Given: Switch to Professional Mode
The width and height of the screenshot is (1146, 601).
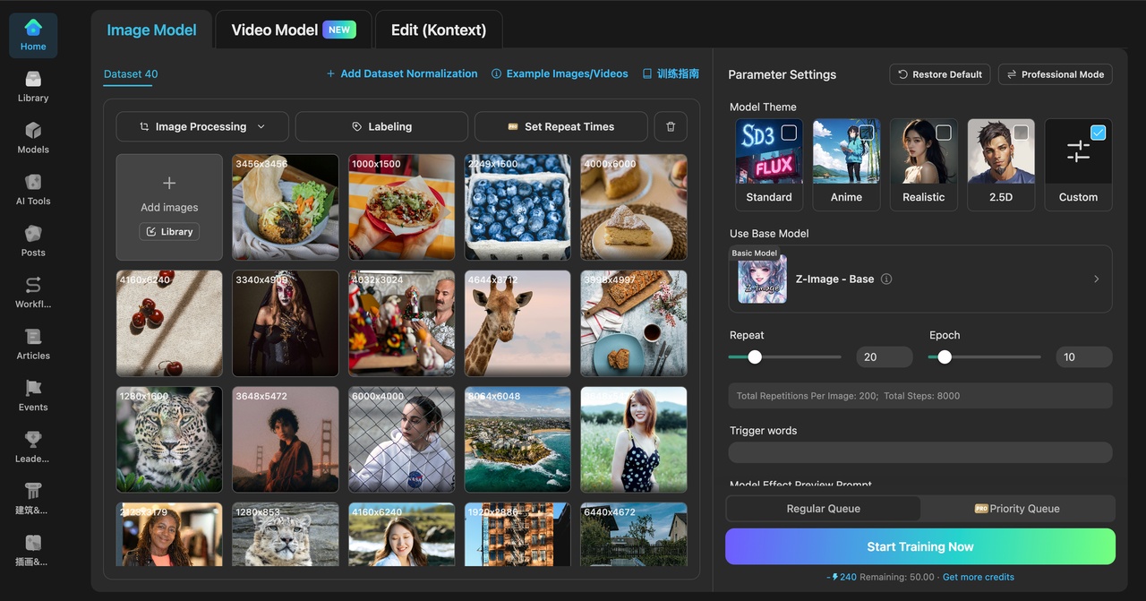Looking at the screenshot, I should [1055, 74].
